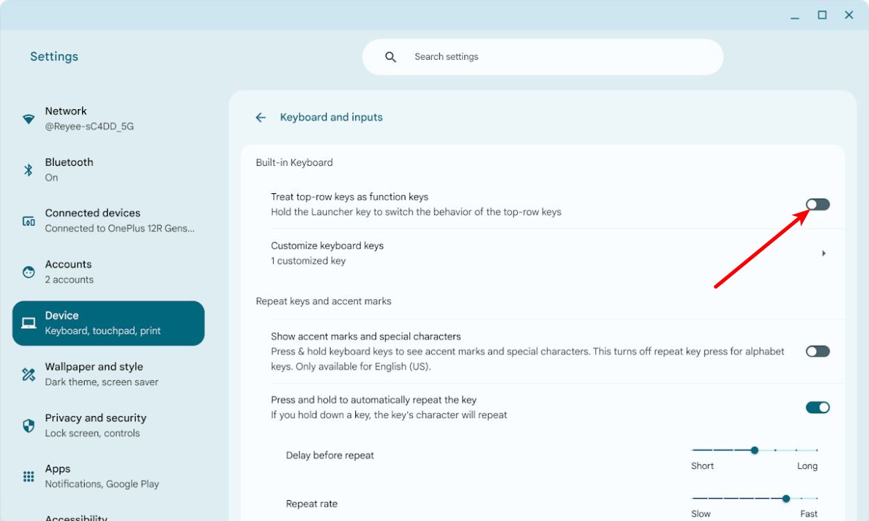Open Customize keyboard keys arrow
Image resolution: width=869 pixels, height=521 pixels.
[x=824, y=254]
